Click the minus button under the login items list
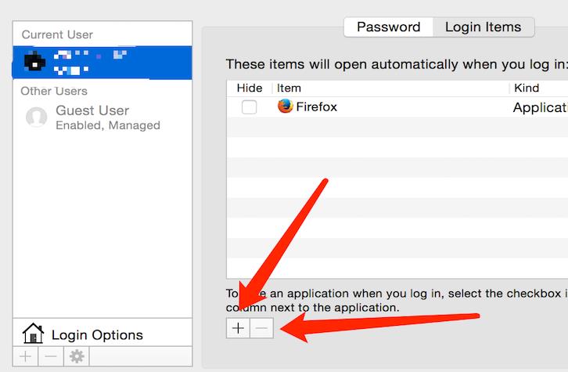568x372 pixels. [x=262, y=328]
